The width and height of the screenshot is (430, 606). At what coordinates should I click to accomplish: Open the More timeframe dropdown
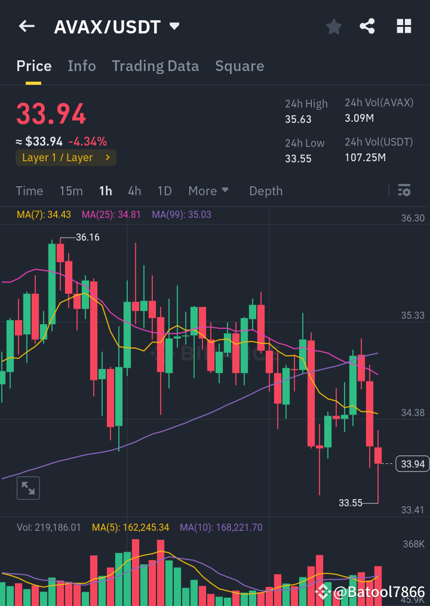[208, 190]
